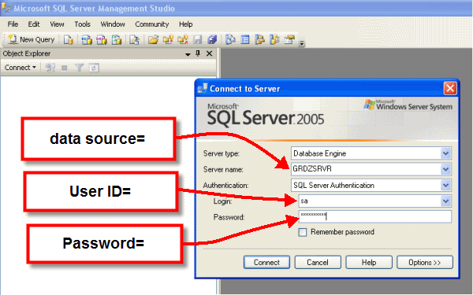Show the Summary page toolbar icon
Viewport: 473px width, 295px height.
pyautogui.click(x=245, y=39)
